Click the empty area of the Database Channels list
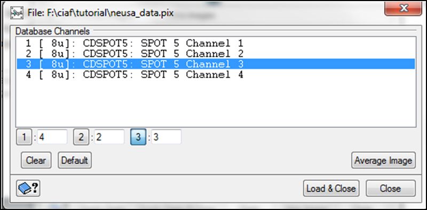Screen dimensions: 427x210 216,103
